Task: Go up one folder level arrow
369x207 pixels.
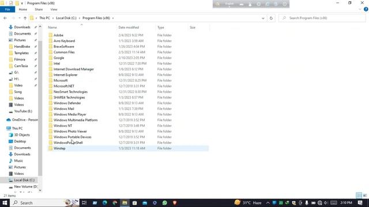Action: 25,18
